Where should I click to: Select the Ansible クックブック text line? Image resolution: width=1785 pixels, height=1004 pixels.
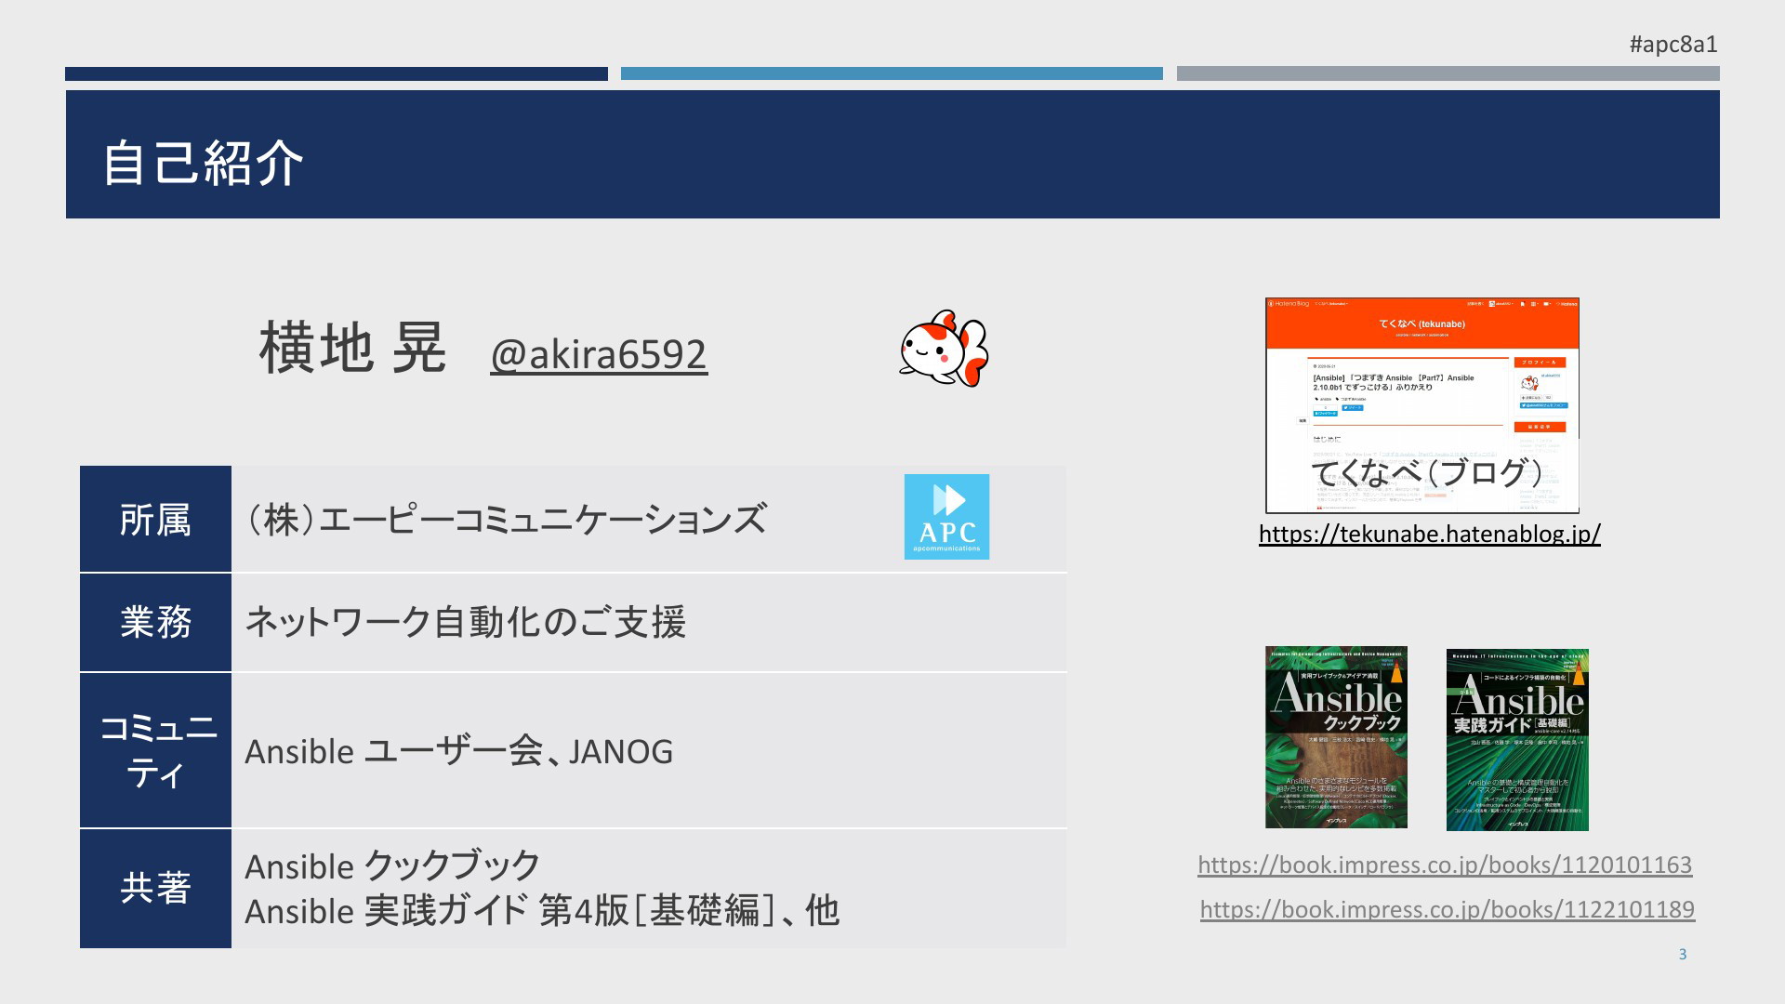(x=392, y=866)
